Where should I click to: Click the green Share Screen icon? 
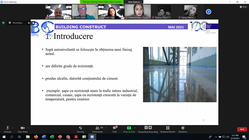coord(129,128)
